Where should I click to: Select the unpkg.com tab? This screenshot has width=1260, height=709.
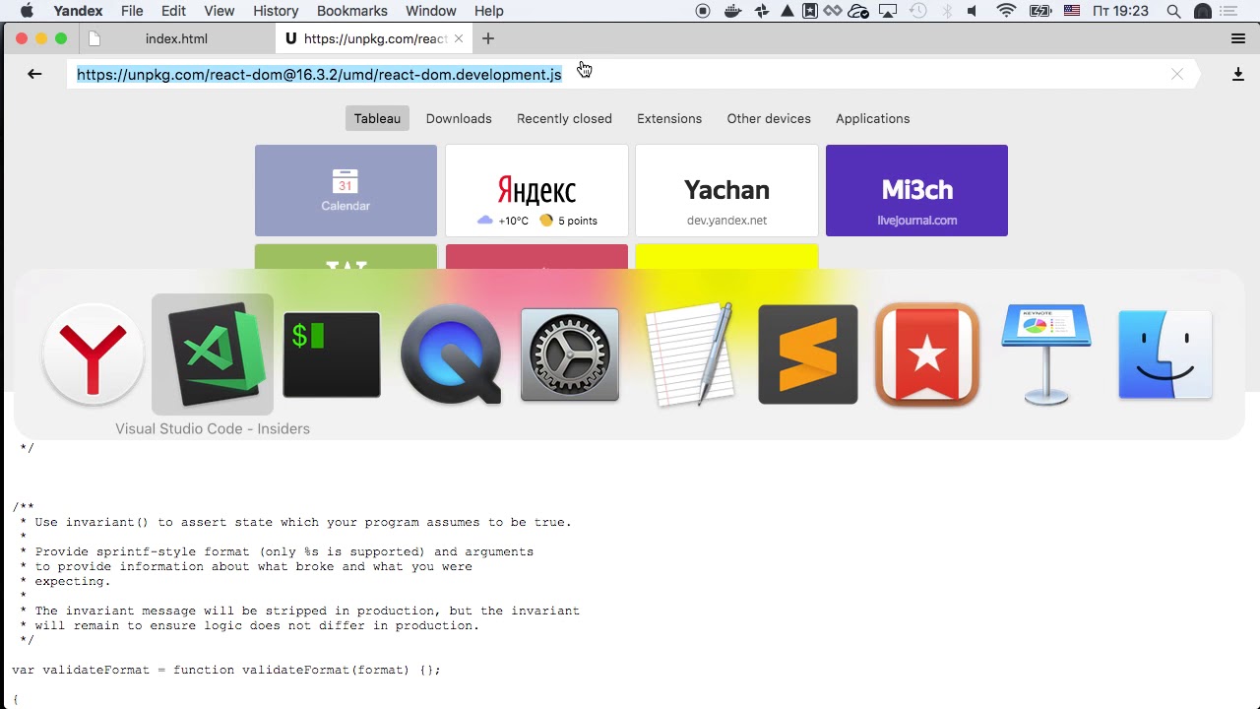pos(374,38)
